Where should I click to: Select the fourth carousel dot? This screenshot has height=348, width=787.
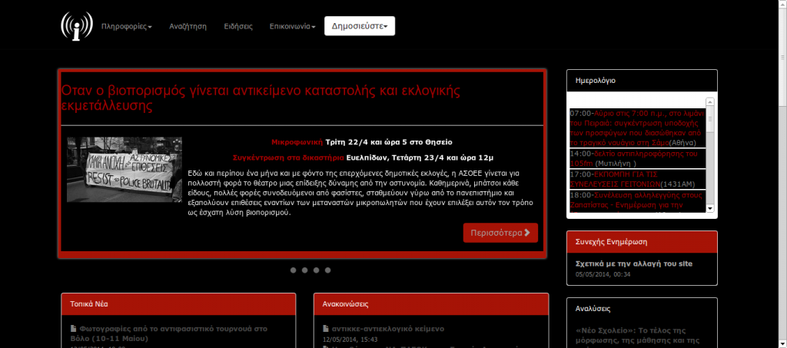(x=327, y=270)
